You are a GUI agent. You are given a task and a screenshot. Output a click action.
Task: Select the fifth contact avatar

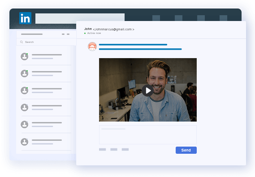pos(24,124)
